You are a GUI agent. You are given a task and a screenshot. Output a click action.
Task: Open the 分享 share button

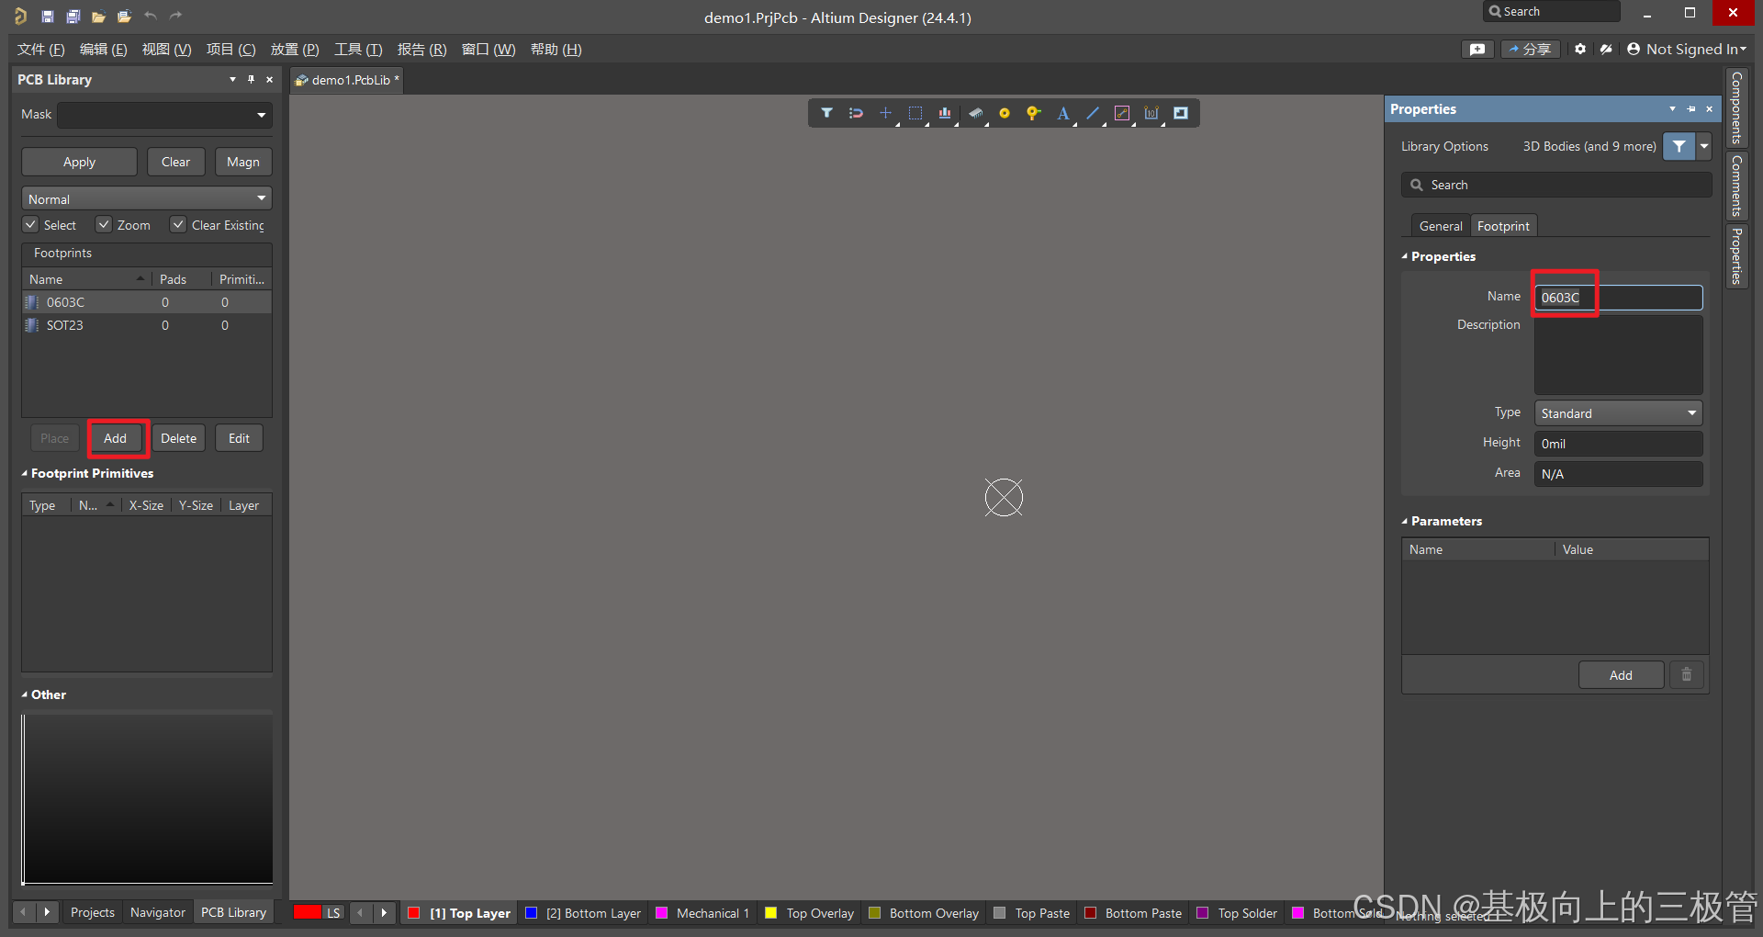(x=1530, y=49)
